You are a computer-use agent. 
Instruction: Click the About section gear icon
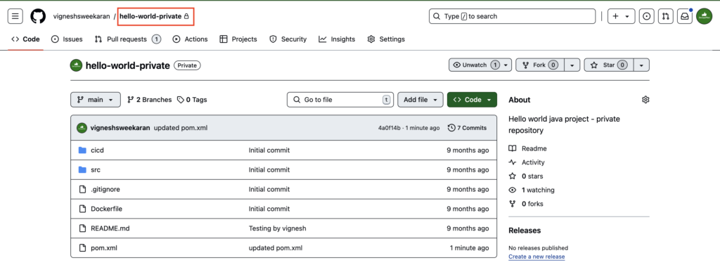pos(645,100)
